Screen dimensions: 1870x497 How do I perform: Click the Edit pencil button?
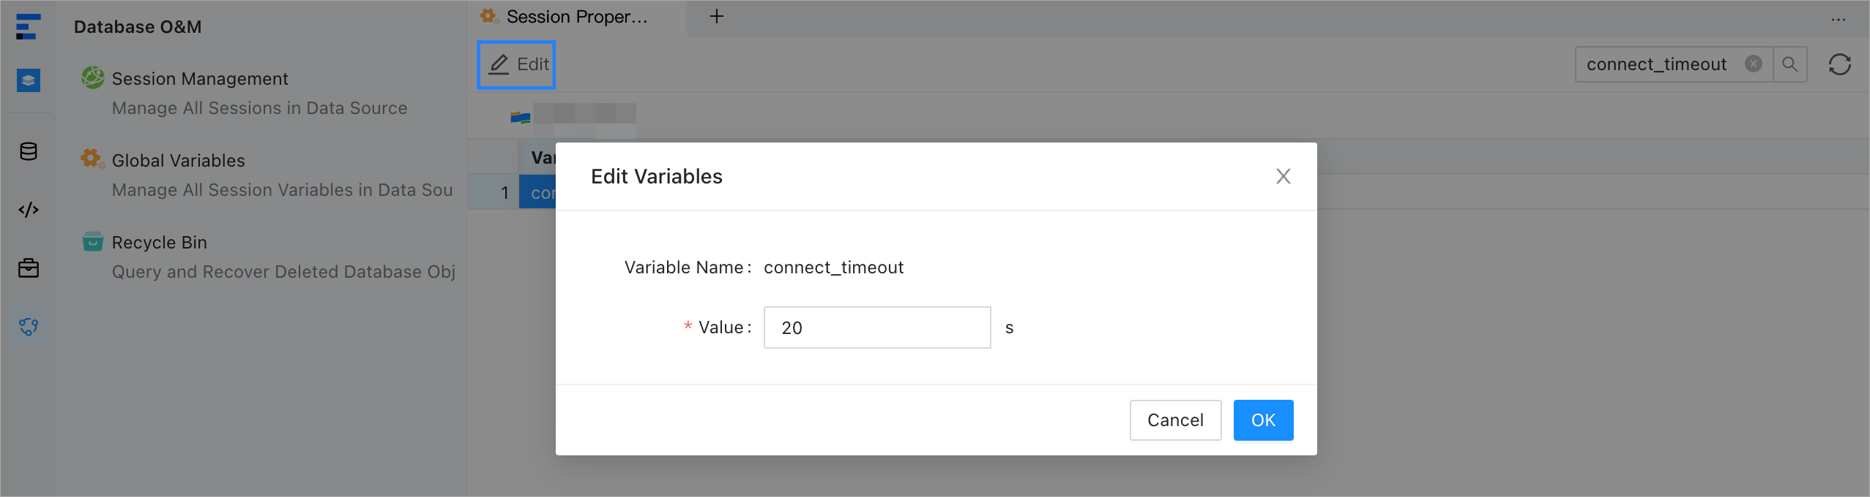click(517, 64)
